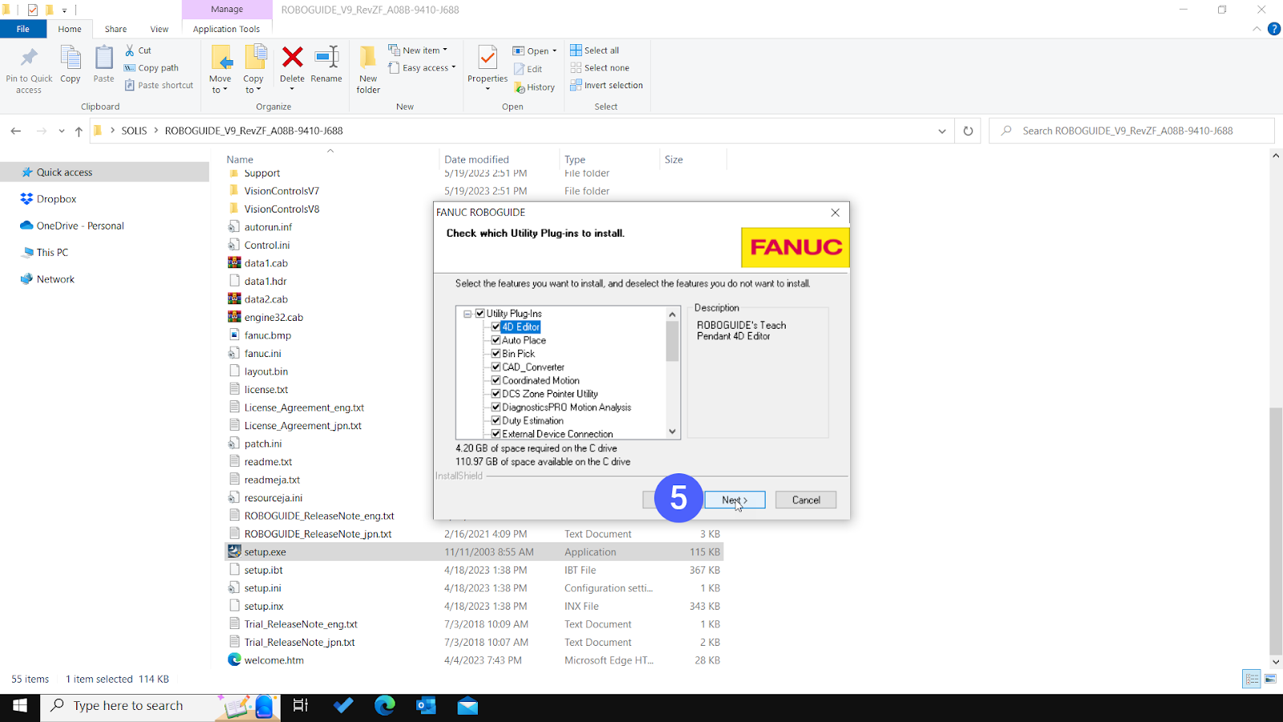Disable the Auto Place feature checkbox
This screenshot has height=722, width=1283.
(x=496, y=339)
